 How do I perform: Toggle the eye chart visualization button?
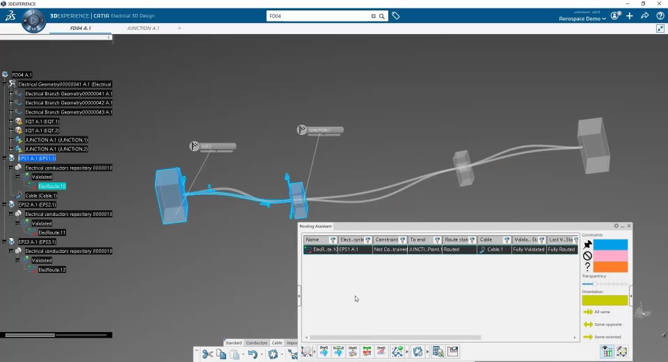click(607, 352)
